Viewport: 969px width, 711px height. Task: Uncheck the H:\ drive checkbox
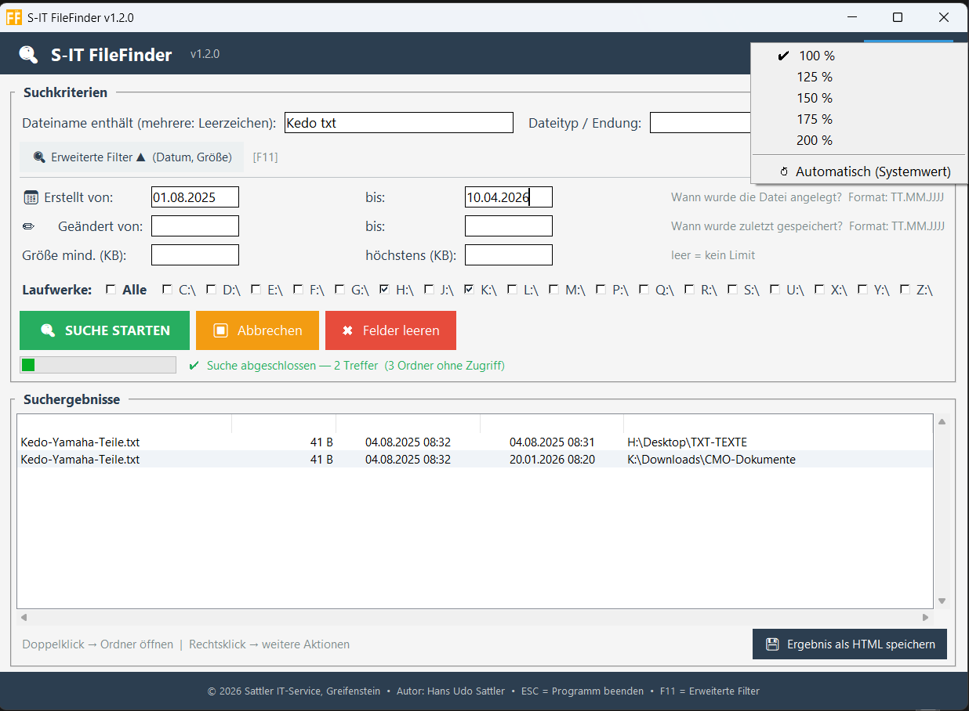click(384, 289)
